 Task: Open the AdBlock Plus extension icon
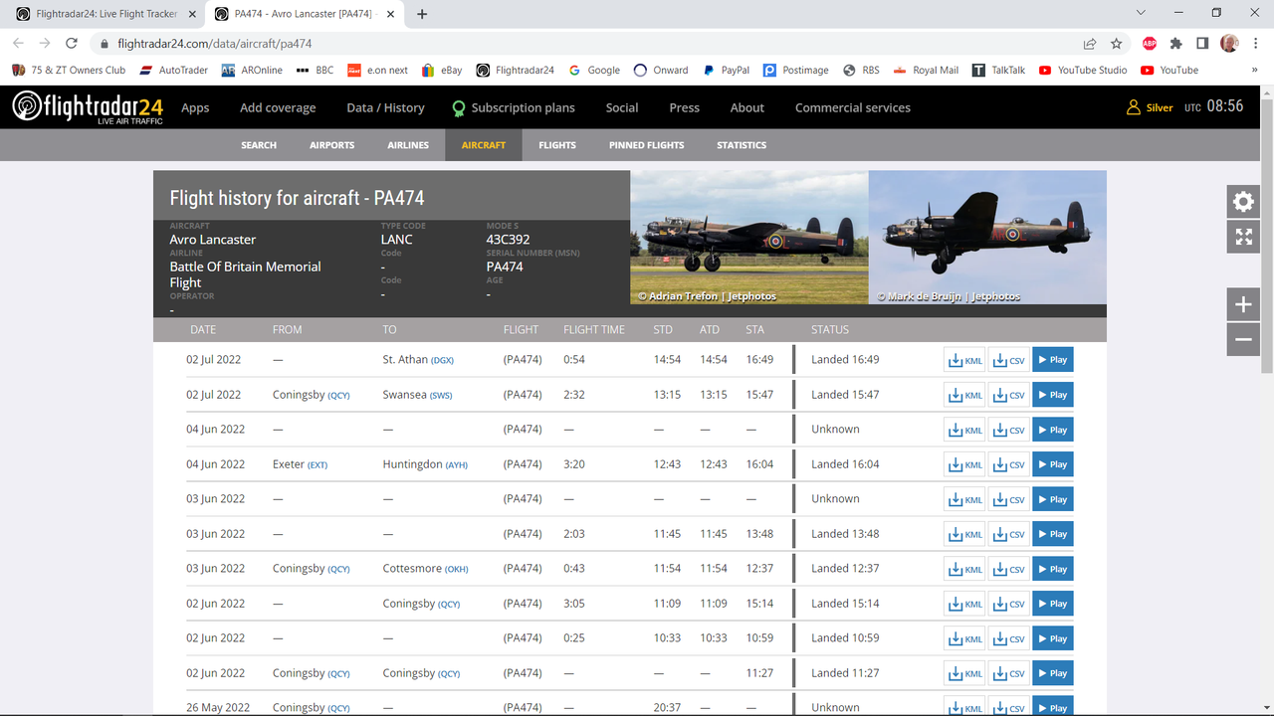coord(1150,44)
